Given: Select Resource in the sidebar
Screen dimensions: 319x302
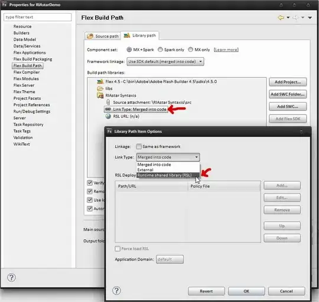Looking at the screenshot, I should tap(22, 27).
